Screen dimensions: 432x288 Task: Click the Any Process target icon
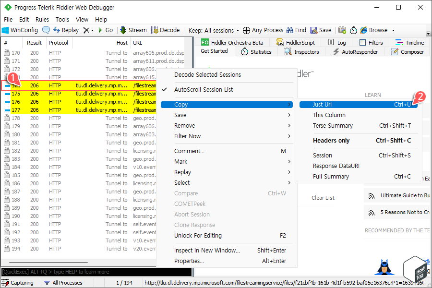coord(246,30)
